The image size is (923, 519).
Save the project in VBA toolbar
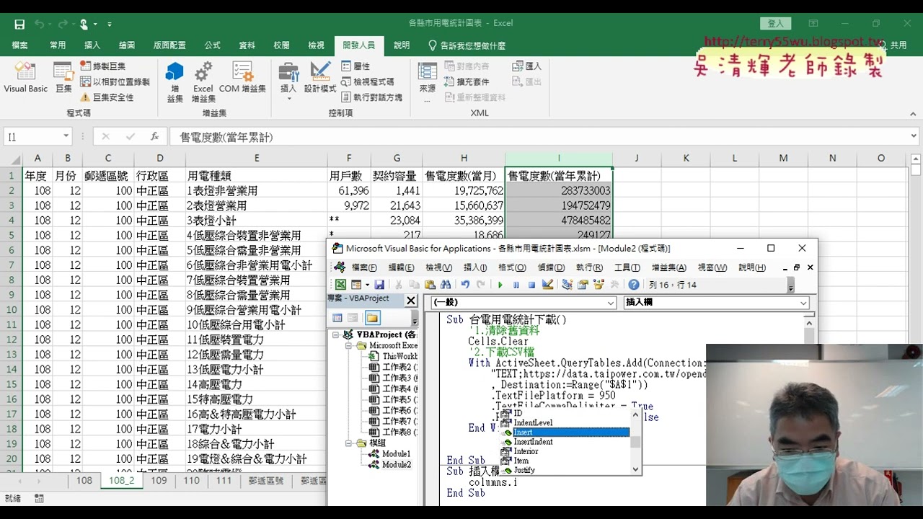click(379, 285)
